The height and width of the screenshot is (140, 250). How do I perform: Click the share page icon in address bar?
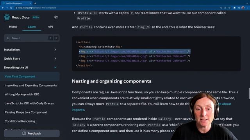click(225, 8)
